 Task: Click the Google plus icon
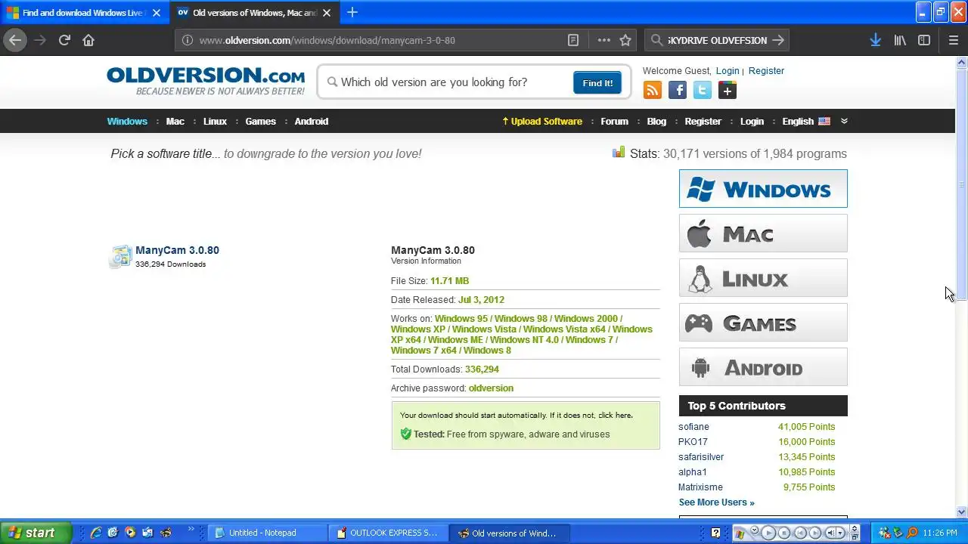click(x=728, y=91)
